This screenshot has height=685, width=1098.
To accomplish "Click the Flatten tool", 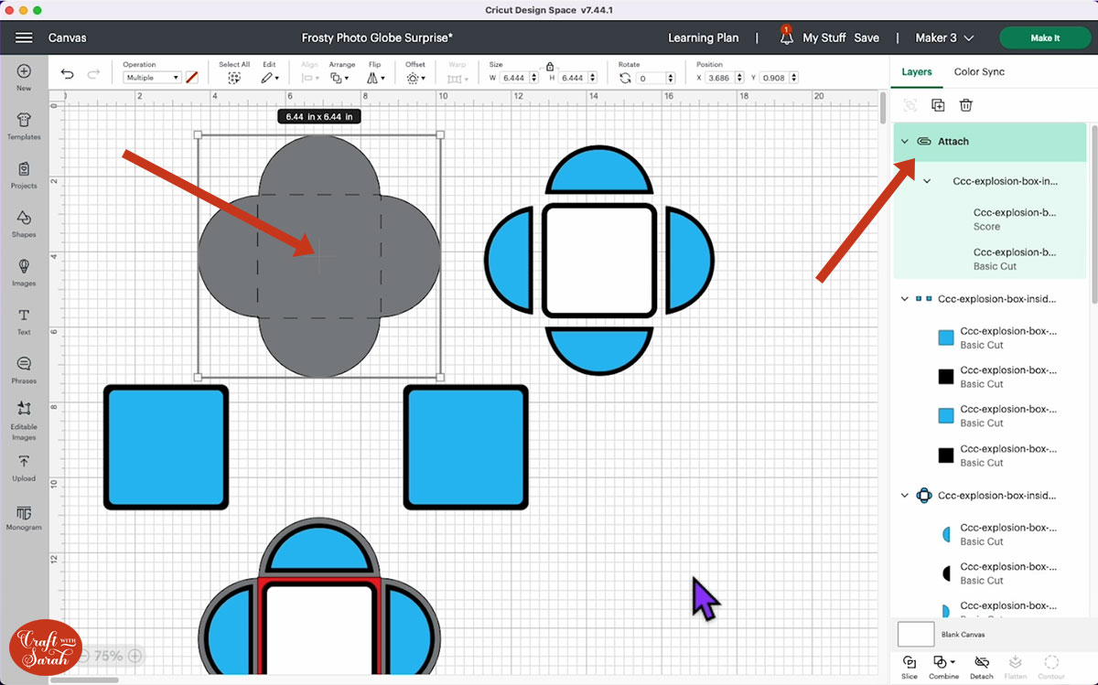I will (1015, 667).
